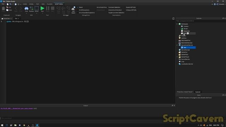Switch to the TEST ribbon tab
The image size is (226, 127).
pyautogui.click(x=37, y=4)
